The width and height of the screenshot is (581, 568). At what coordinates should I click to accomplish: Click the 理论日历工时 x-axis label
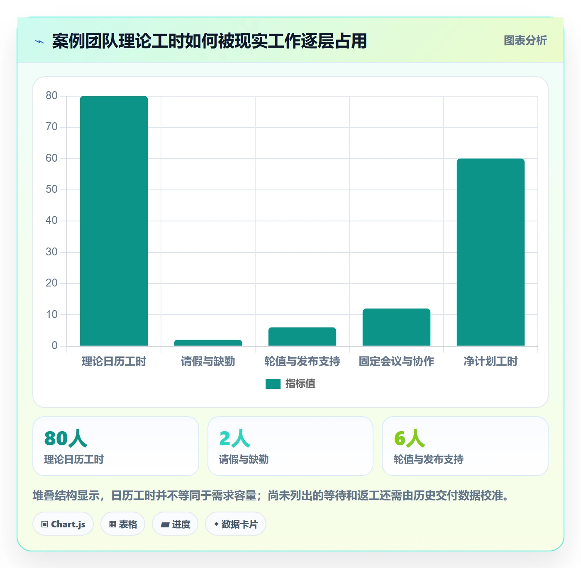(114, 362)
